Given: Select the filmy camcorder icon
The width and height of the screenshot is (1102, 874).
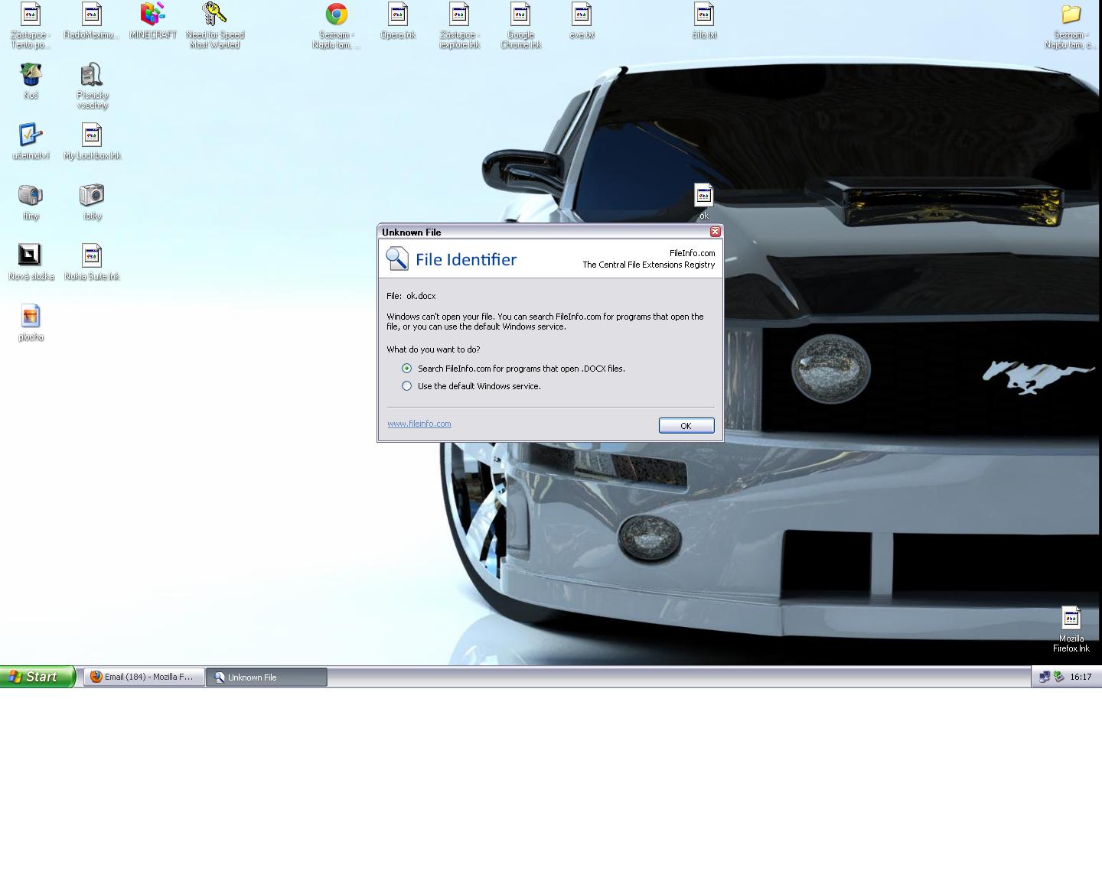Looking at the screenshot, I should pos(31,196).
